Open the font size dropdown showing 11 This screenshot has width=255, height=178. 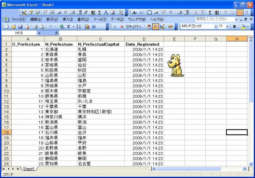pos(227,26)
